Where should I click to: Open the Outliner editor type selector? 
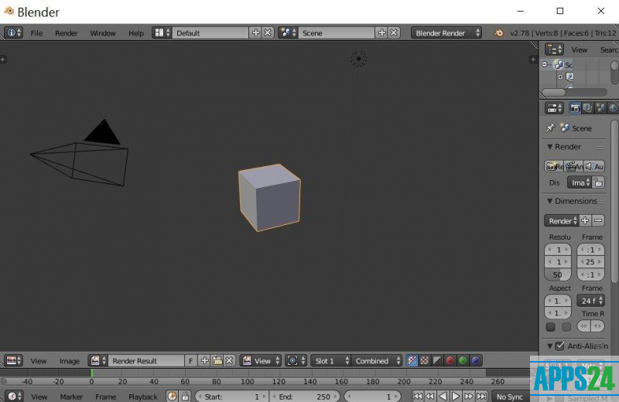click(554, 49)
